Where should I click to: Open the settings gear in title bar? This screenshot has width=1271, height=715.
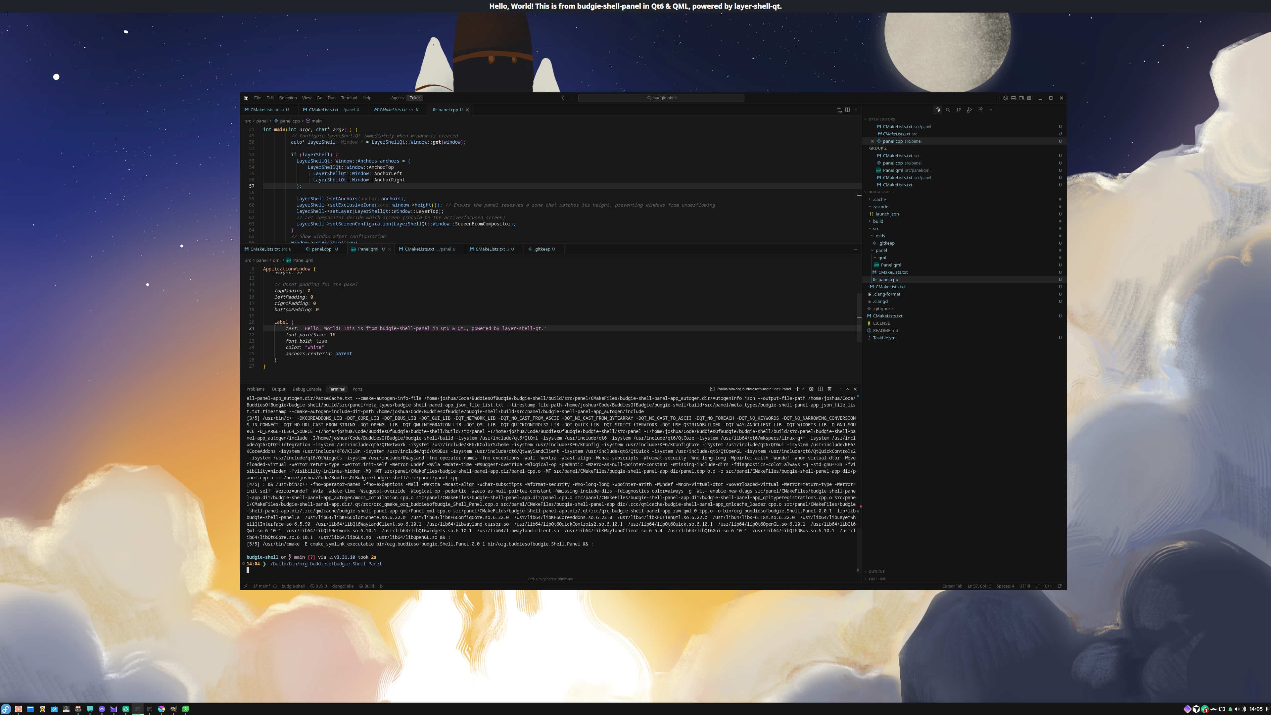(1029, 98)
